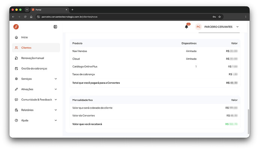
Task: Click Valor que você receberá row
Action: (155, 124)
